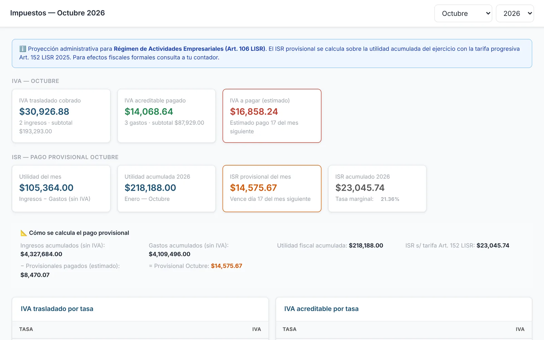Click the $8,470.07 provisionales pagados value
The height and width of the screenshot is (340, 544).
tap(35, 275)
